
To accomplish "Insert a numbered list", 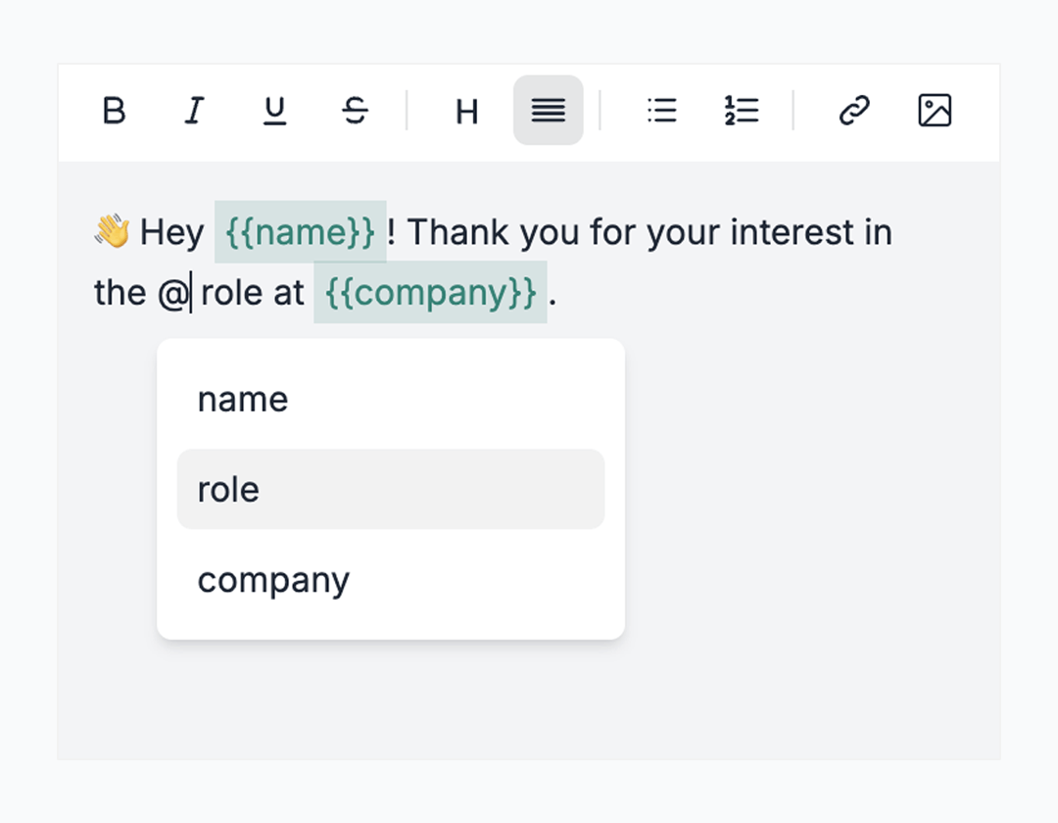I will [x=742, y=111].
